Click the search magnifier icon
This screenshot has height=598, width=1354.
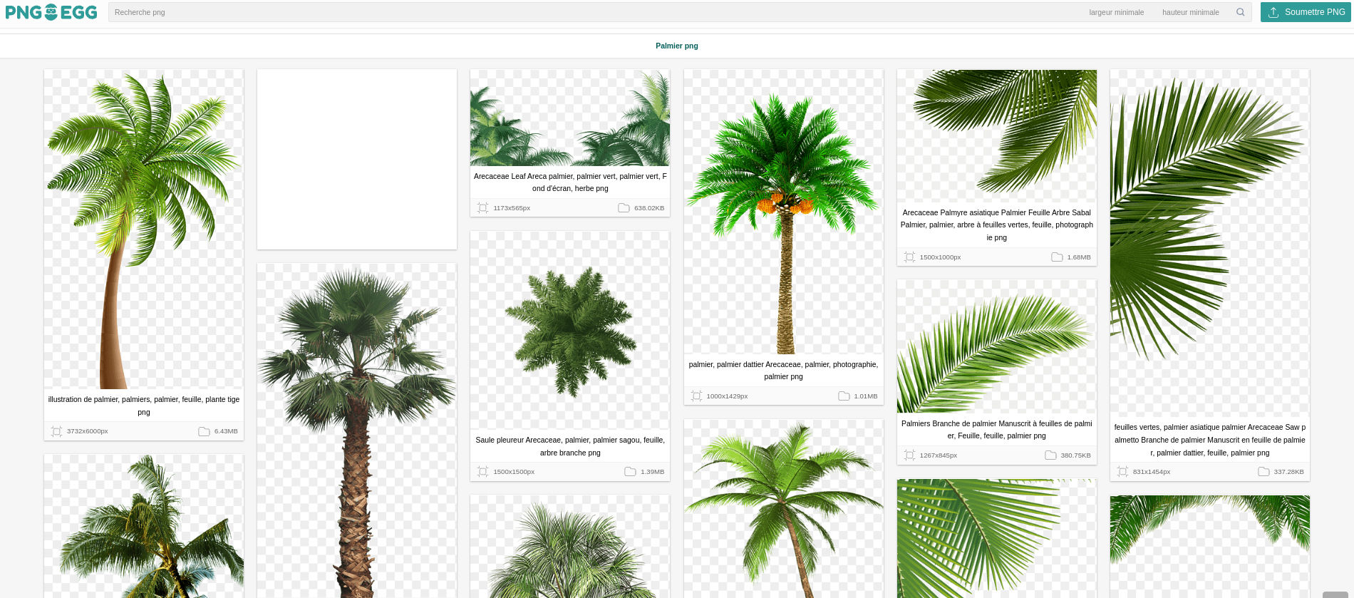click(x=1240, y=12)
